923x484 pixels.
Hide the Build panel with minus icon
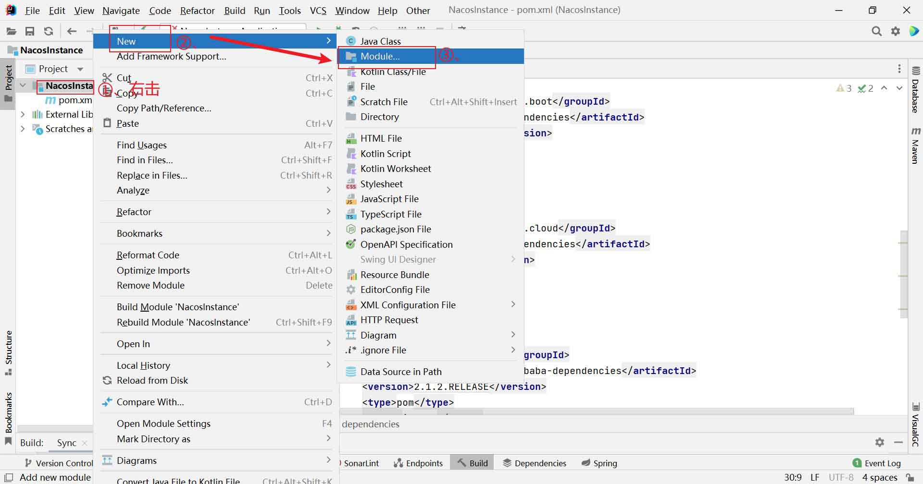(898, 442)
